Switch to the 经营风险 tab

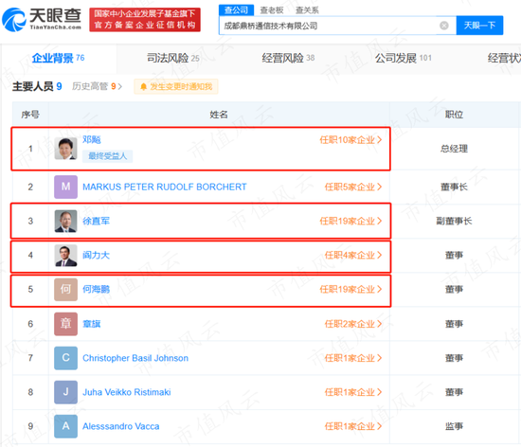(288, 58)
